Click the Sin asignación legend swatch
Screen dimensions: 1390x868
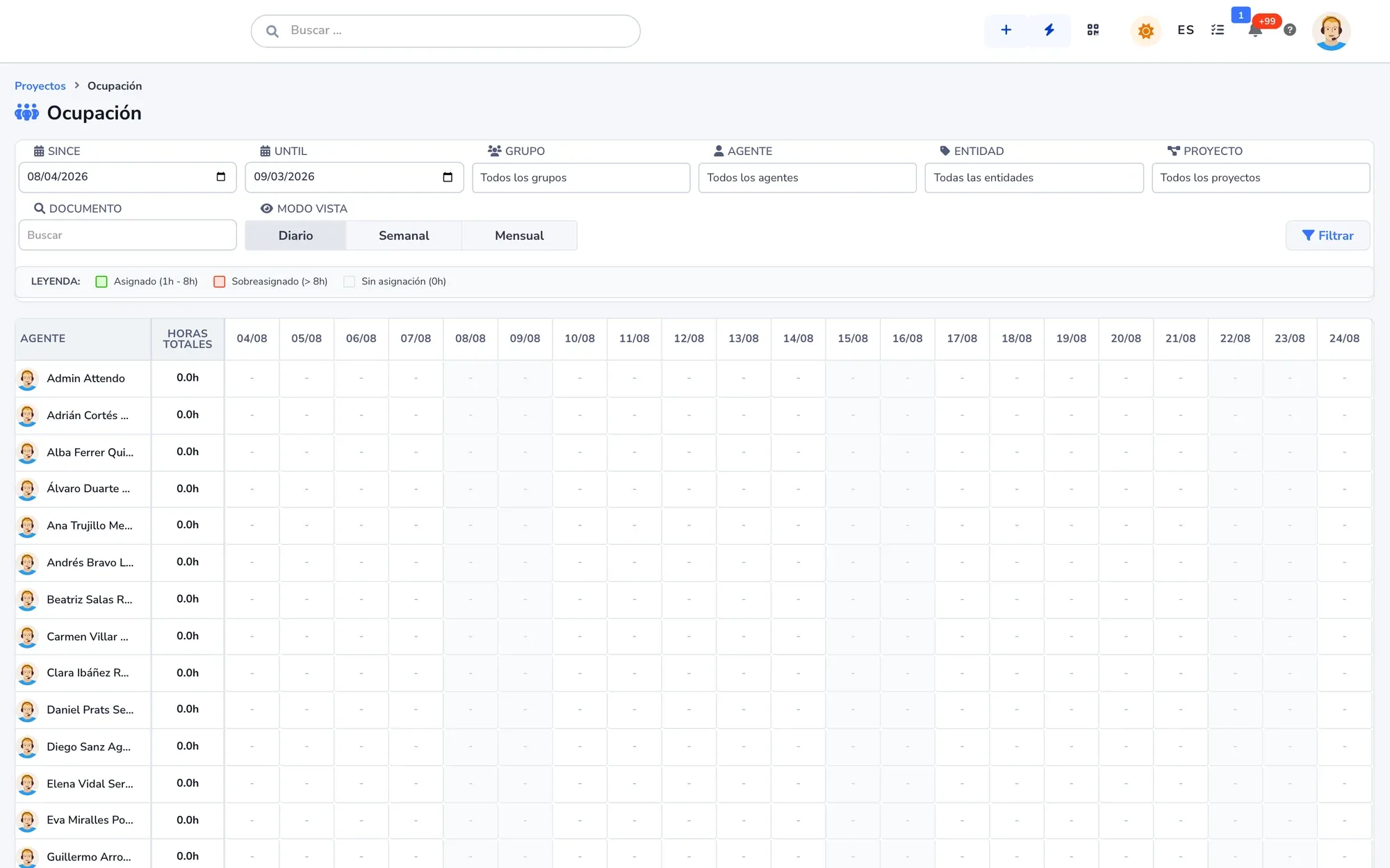[x=350, y=281]
